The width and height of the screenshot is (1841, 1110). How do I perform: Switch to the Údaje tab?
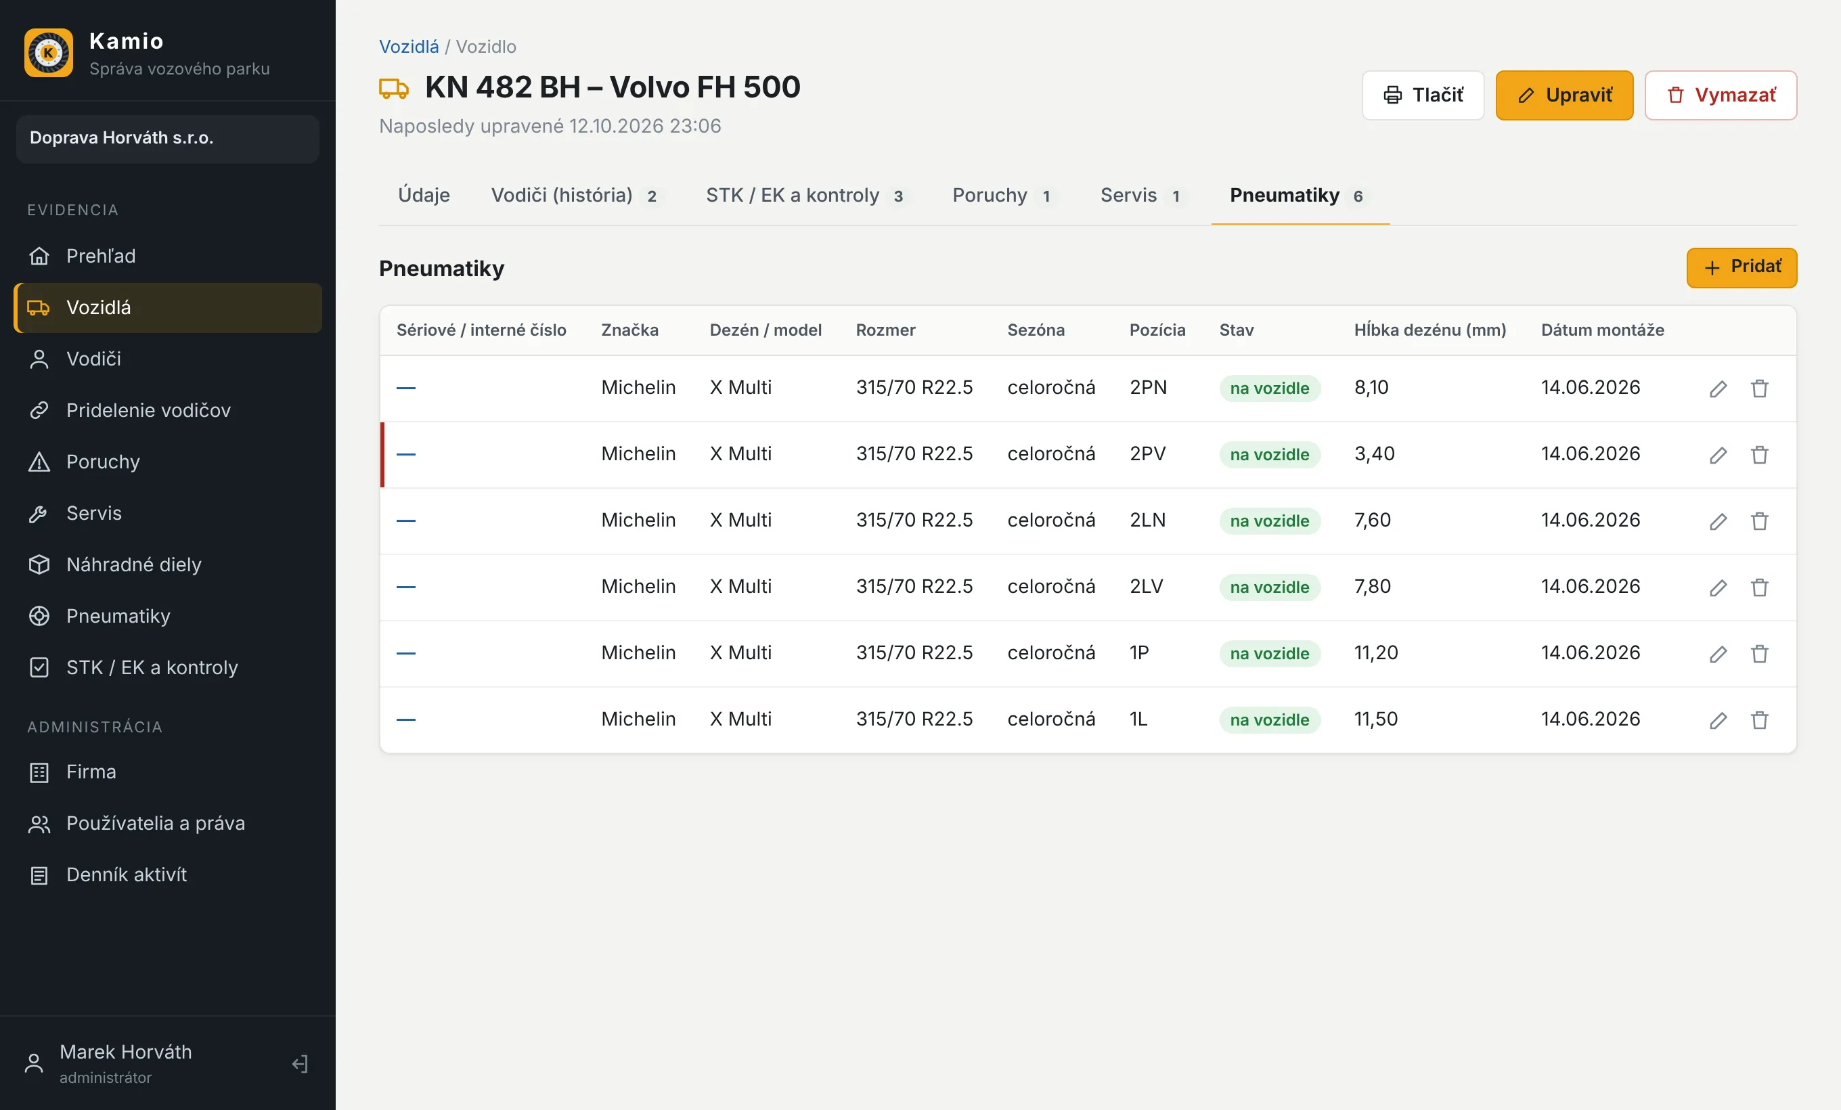click(424, 196)
